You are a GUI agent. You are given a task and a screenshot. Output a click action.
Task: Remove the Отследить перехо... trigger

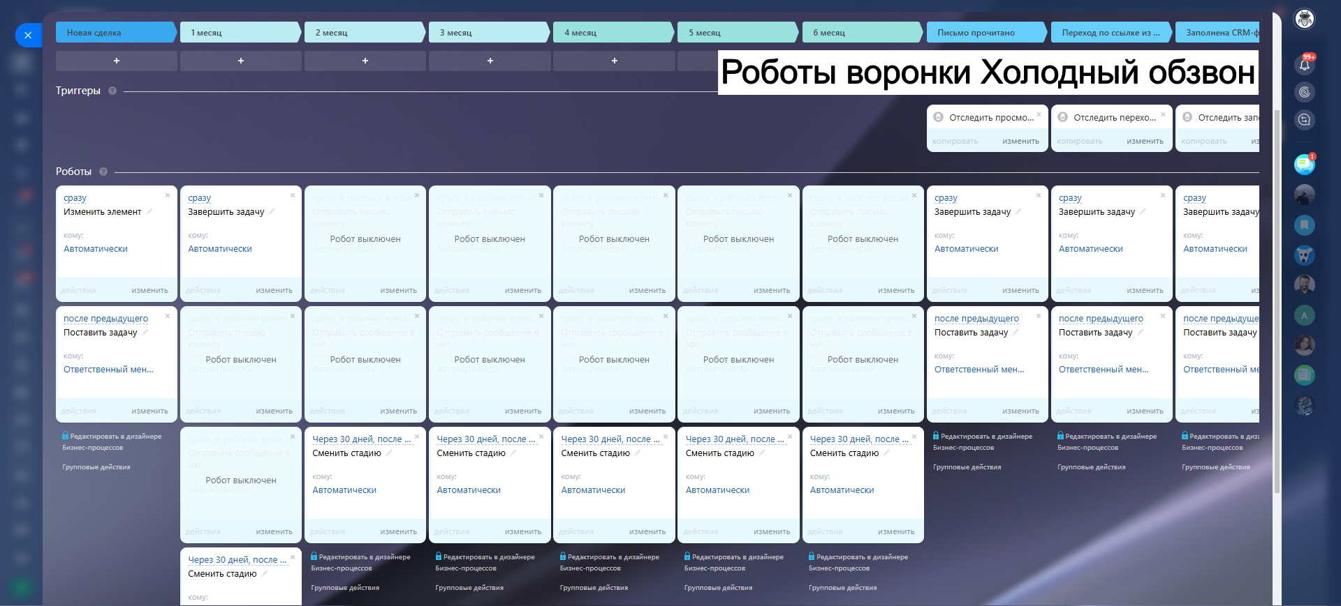click(1163, 114)
